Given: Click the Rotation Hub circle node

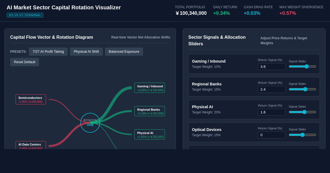Looking at the screenshot, I should [x=90, y=123].
